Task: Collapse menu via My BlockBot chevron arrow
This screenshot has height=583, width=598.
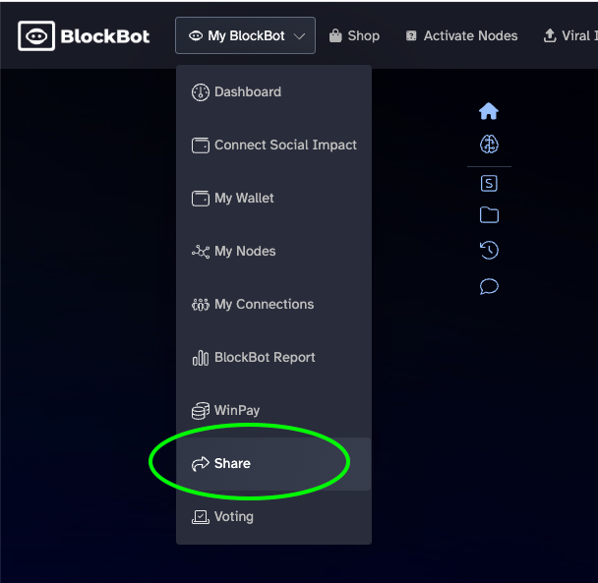Action: [x=299, y=36]
